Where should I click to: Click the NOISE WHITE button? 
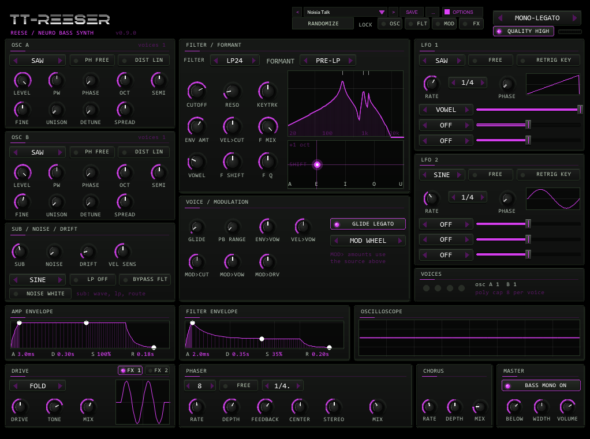(40, 294)
